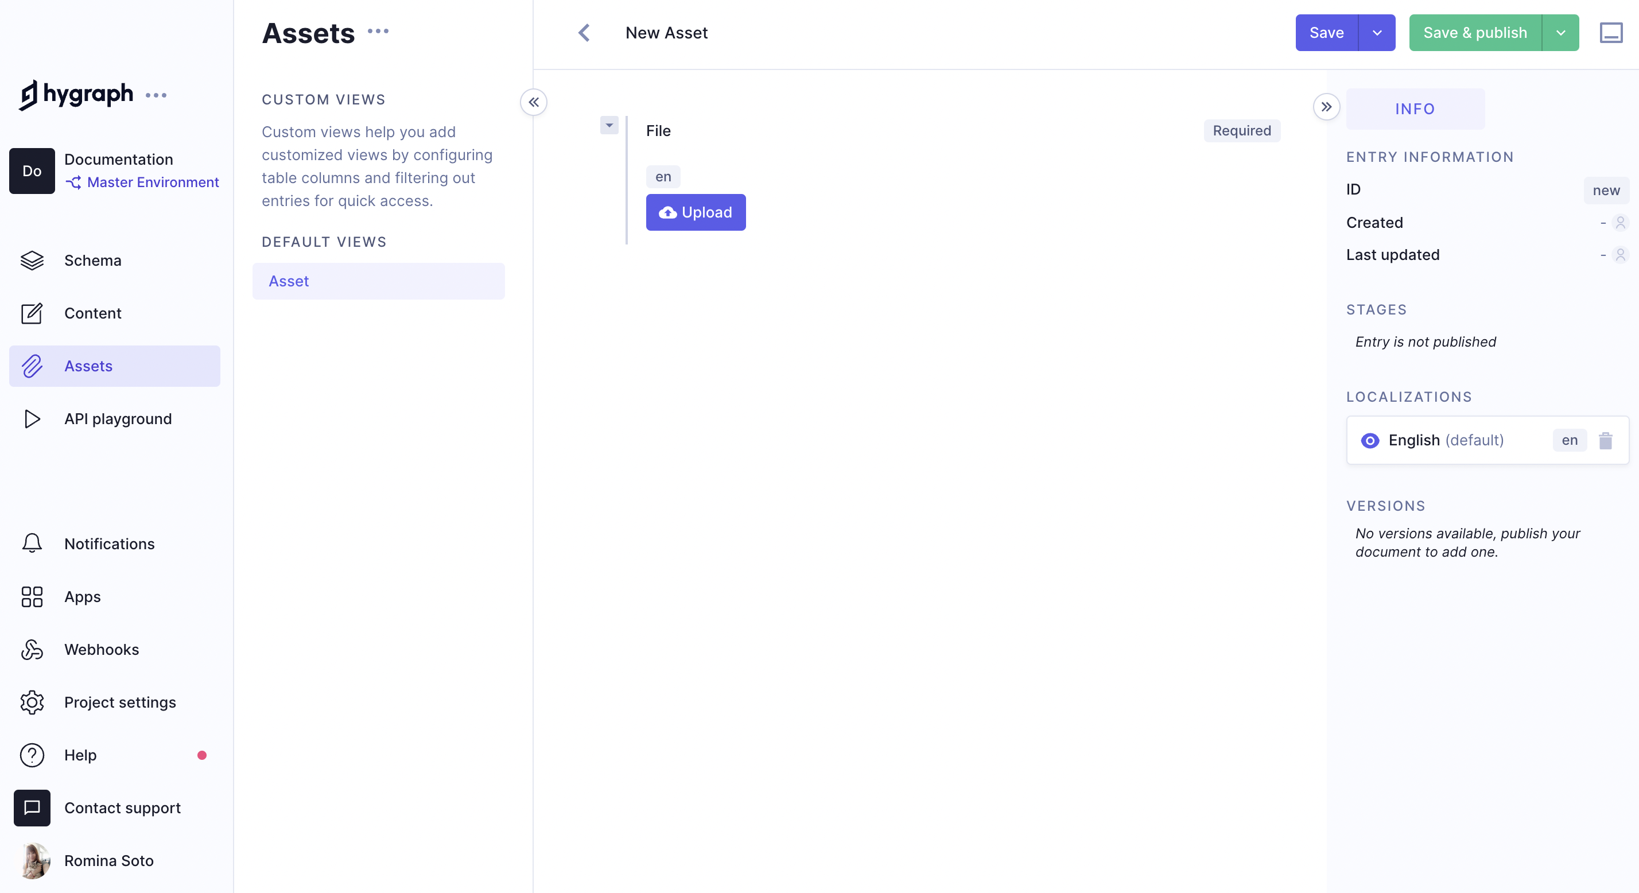Viewport: 1639px width, 893px height.
Task: Collapse the File field disclosure triangle
Action: (609, 125)
